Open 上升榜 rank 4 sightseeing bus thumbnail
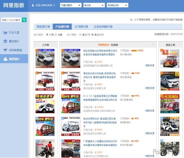 45,126
